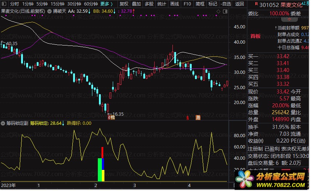The height and width of the screenshot is (191, 311).
Task: Click the red S marker on chart
Action: (x=187, y=118)
